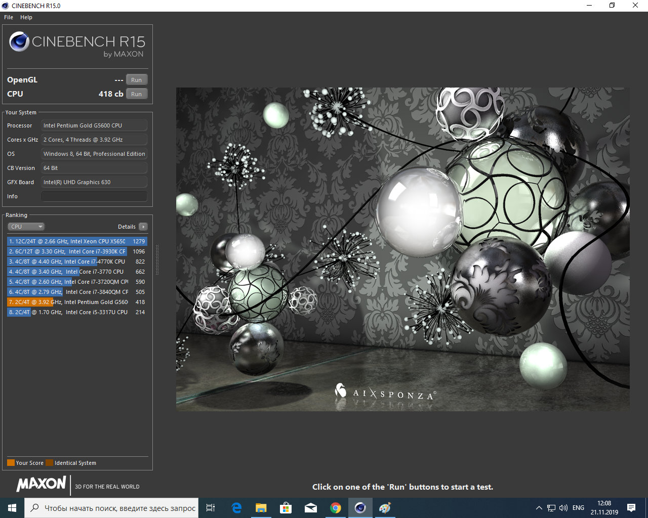Click the Cinebench R15 logo icon

[19, 41]
